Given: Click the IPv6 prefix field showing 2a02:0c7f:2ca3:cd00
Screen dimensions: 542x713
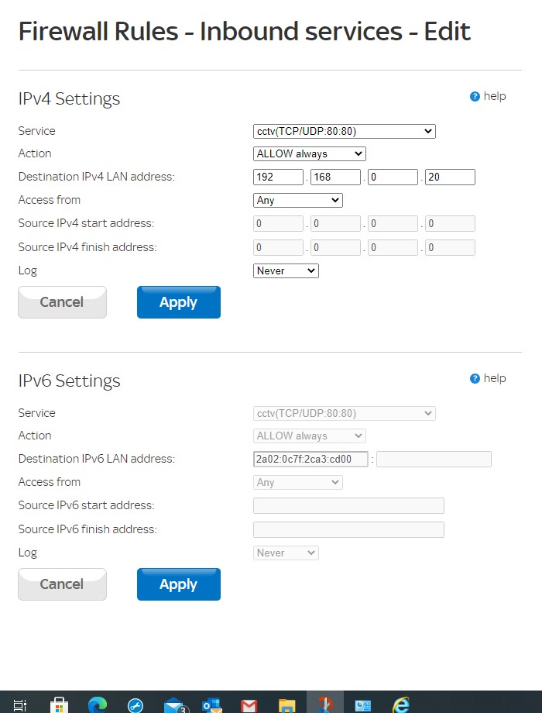Looking at the screenshot, I should pos(310,460).
